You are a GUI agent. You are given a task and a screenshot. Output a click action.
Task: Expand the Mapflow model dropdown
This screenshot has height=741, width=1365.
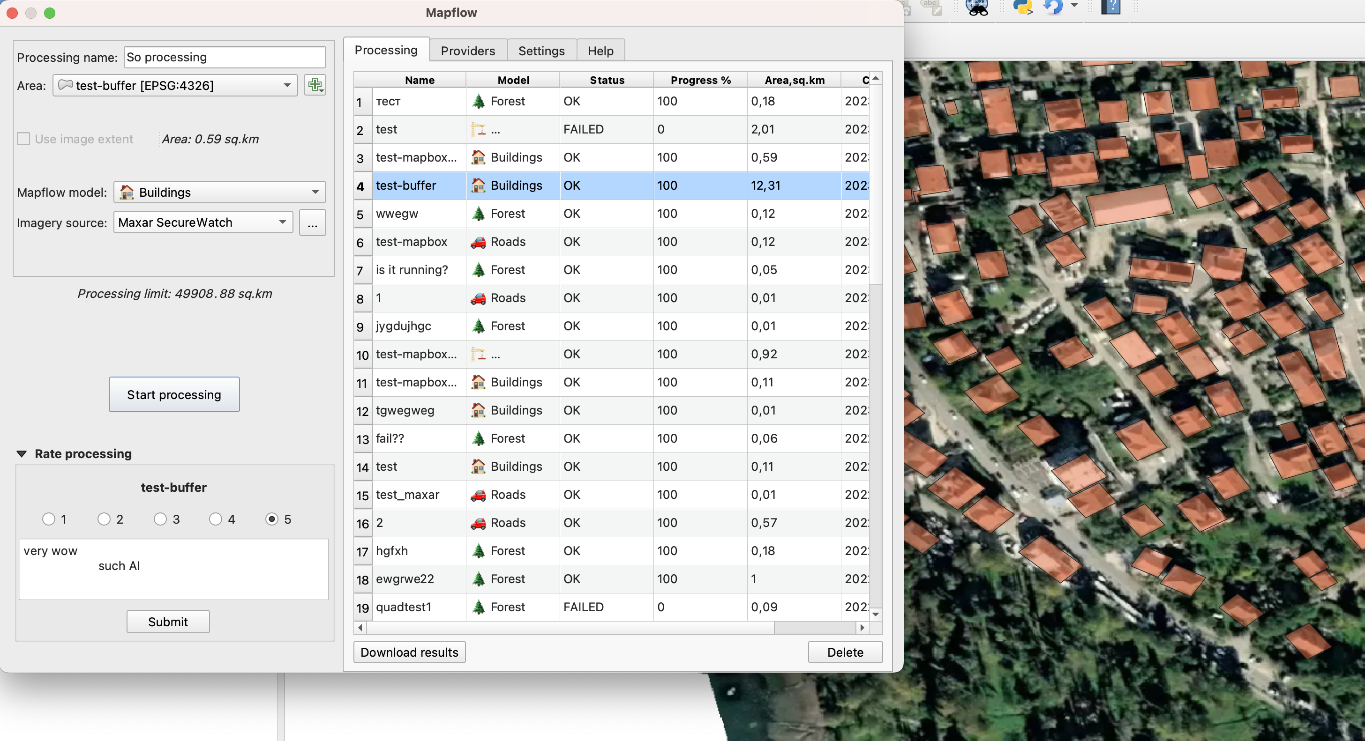[314, 193]
